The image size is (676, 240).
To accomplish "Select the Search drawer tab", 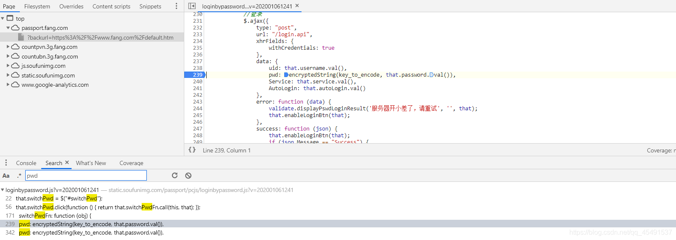I will (x=54, y=163).
